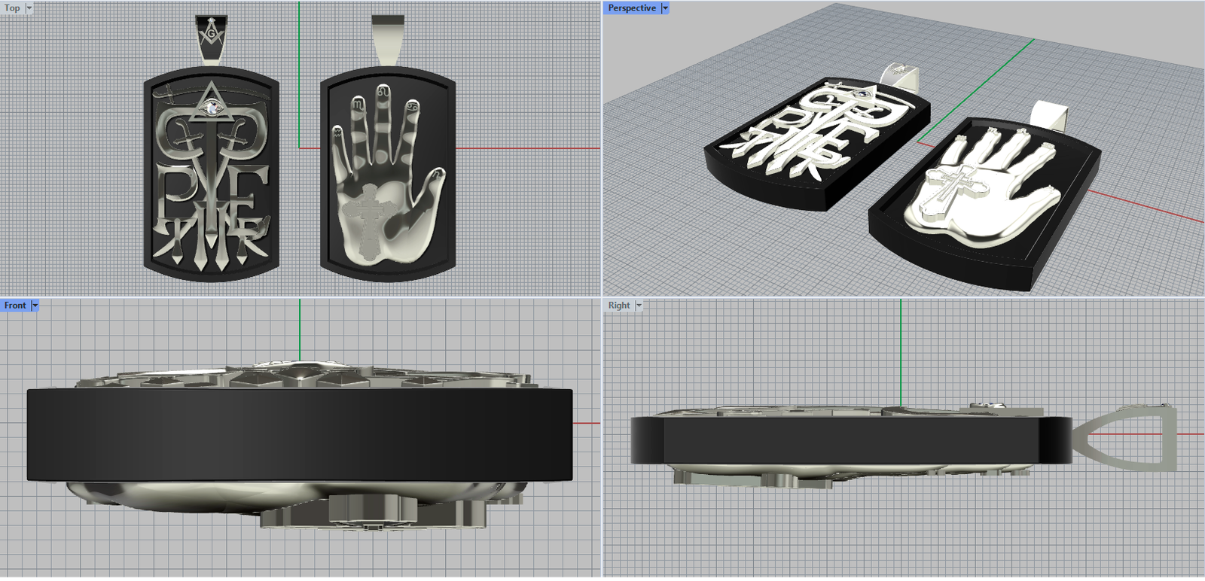Select the Masonic emblem bail in Top view
The height and width of the screenshot is (581, 1205).
click(x=211, y=38)
